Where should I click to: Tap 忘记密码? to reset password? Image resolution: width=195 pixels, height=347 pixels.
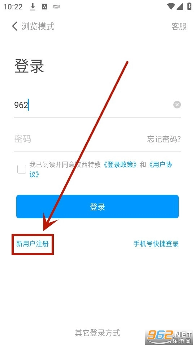pyautogui.click(x=164, y=139)
